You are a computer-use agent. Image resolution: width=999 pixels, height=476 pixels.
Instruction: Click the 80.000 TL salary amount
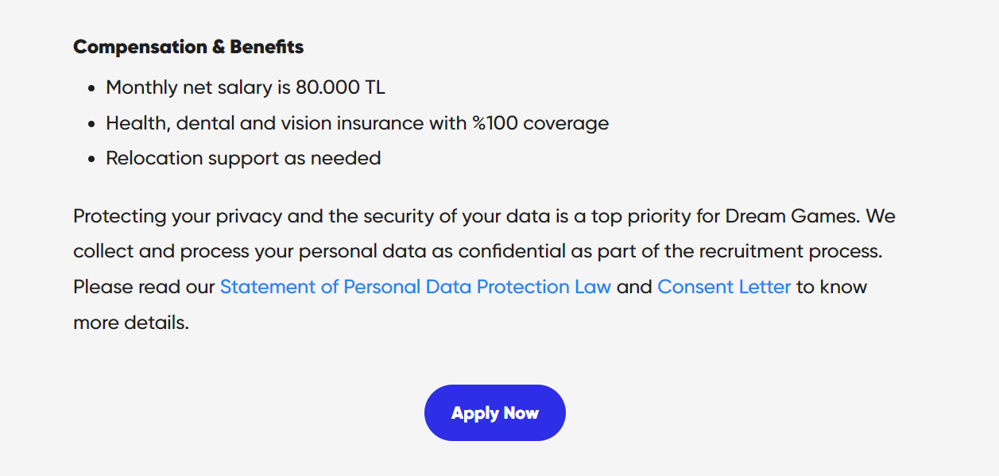(341, 87)
